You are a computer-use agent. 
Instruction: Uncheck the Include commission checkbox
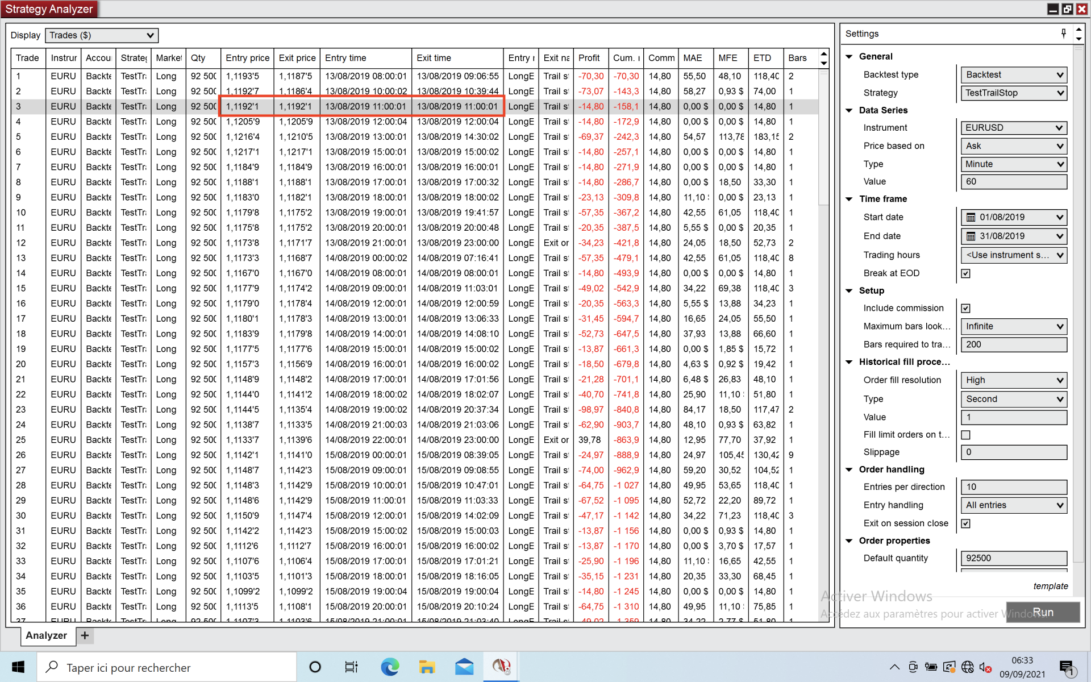click(x=965, y=308)
